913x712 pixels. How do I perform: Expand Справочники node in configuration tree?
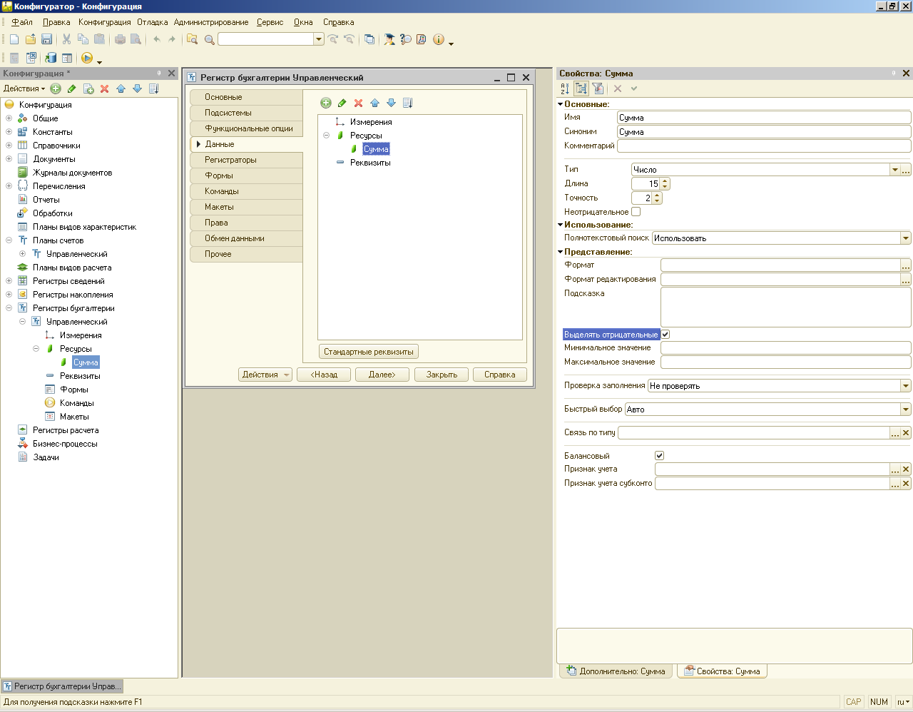coord(9,146)
